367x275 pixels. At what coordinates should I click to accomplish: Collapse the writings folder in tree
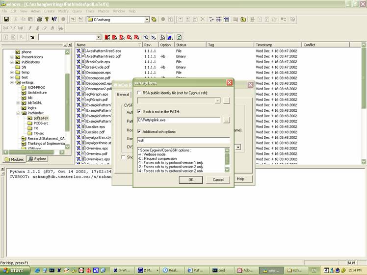(x=12, y=82)
